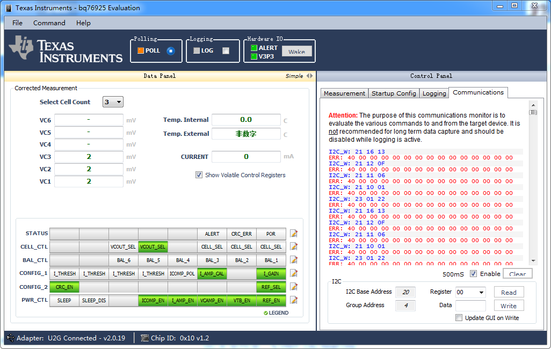
Task: Toggle the SLEEP_DIS bit
Action: (94, 301)
